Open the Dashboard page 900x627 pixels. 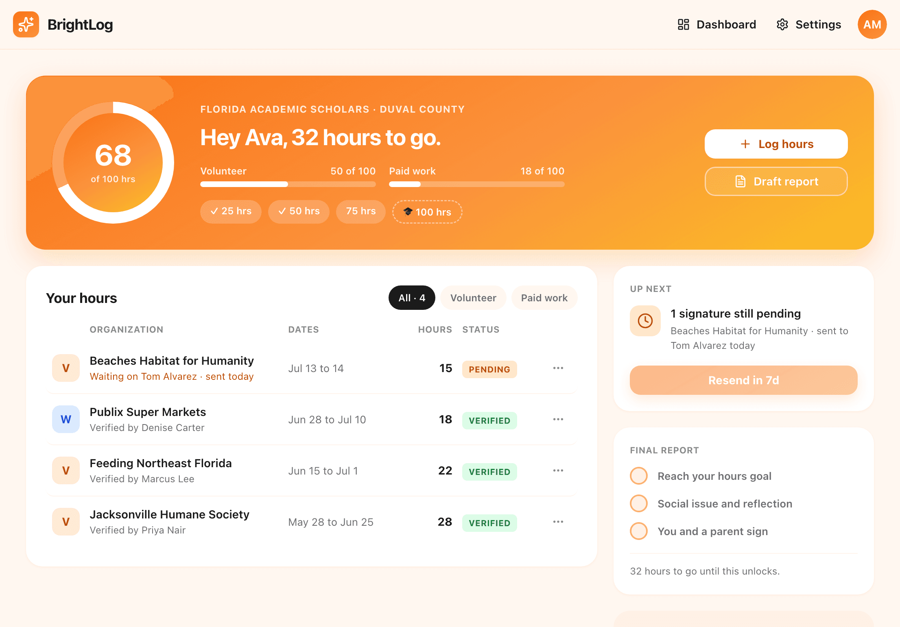(x=717, y=24)
